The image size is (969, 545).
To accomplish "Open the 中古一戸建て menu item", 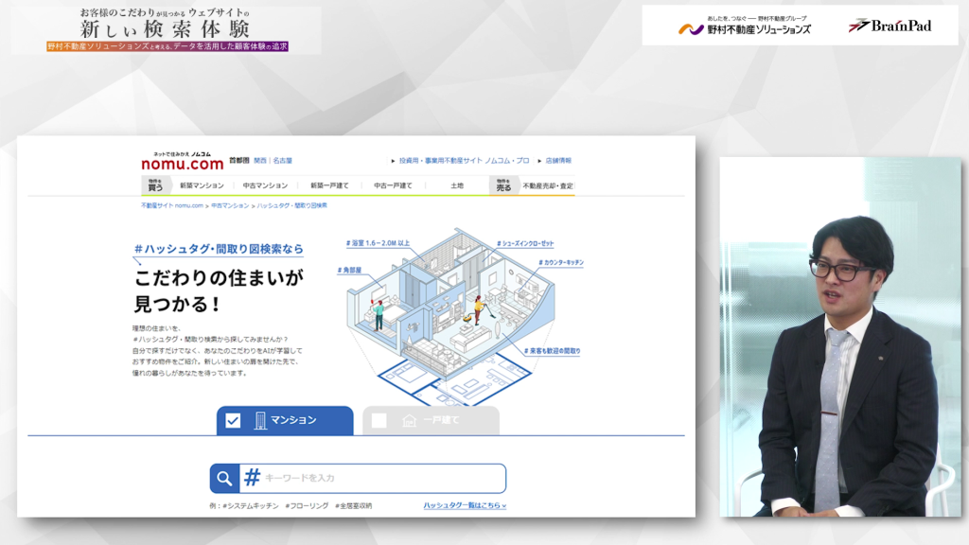I will pos(393,186).
